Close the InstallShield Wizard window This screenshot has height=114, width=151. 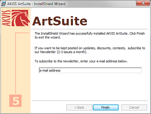[143, 3]
